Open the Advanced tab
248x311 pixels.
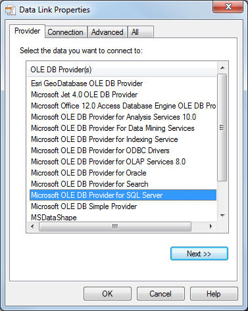click(x=107, y=32)
